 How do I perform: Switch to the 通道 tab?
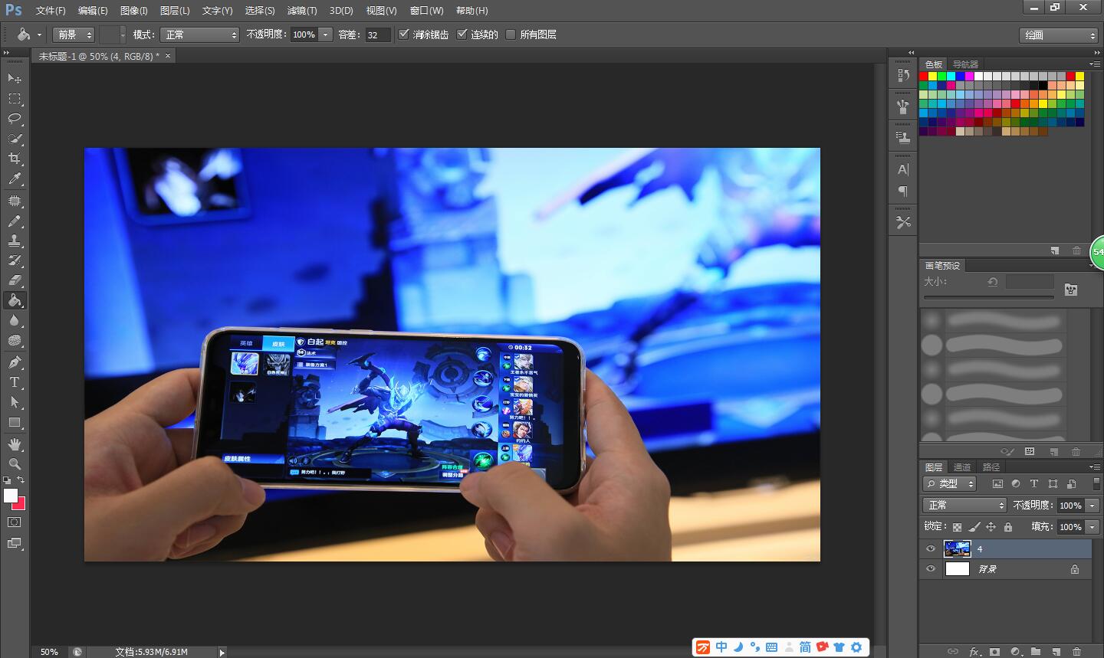point(962,467)
